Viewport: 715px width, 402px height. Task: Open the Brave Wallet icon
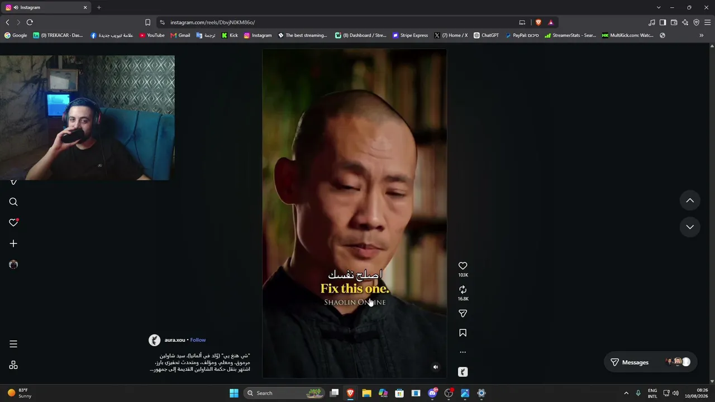pyautogui.click(x=674, y=22)
